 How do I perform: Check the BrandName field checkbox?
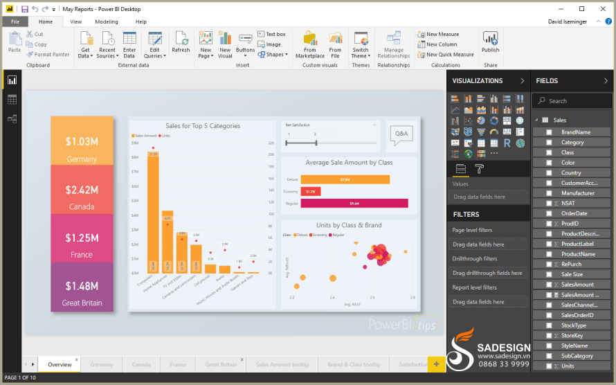(x=550, y=132)
